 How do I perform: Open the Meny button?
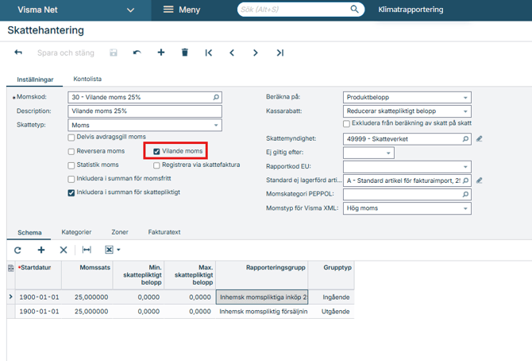181,10
